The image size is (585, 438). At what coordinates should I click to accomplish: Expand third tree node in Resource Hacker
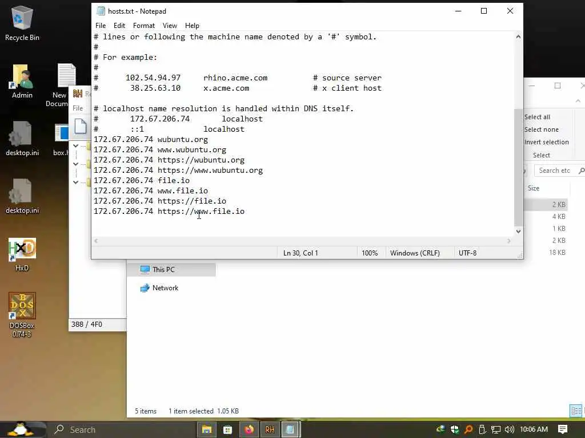click(x=76, y=182)
